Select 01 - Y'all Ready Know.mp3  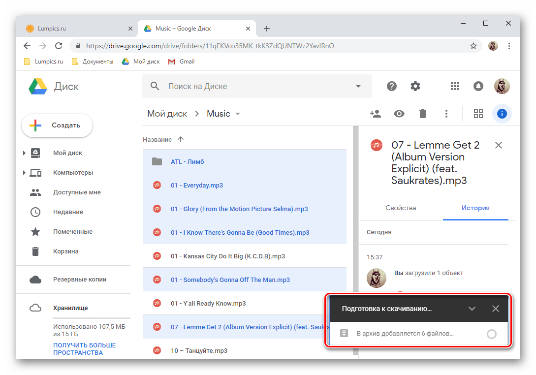tap(233, 303)
